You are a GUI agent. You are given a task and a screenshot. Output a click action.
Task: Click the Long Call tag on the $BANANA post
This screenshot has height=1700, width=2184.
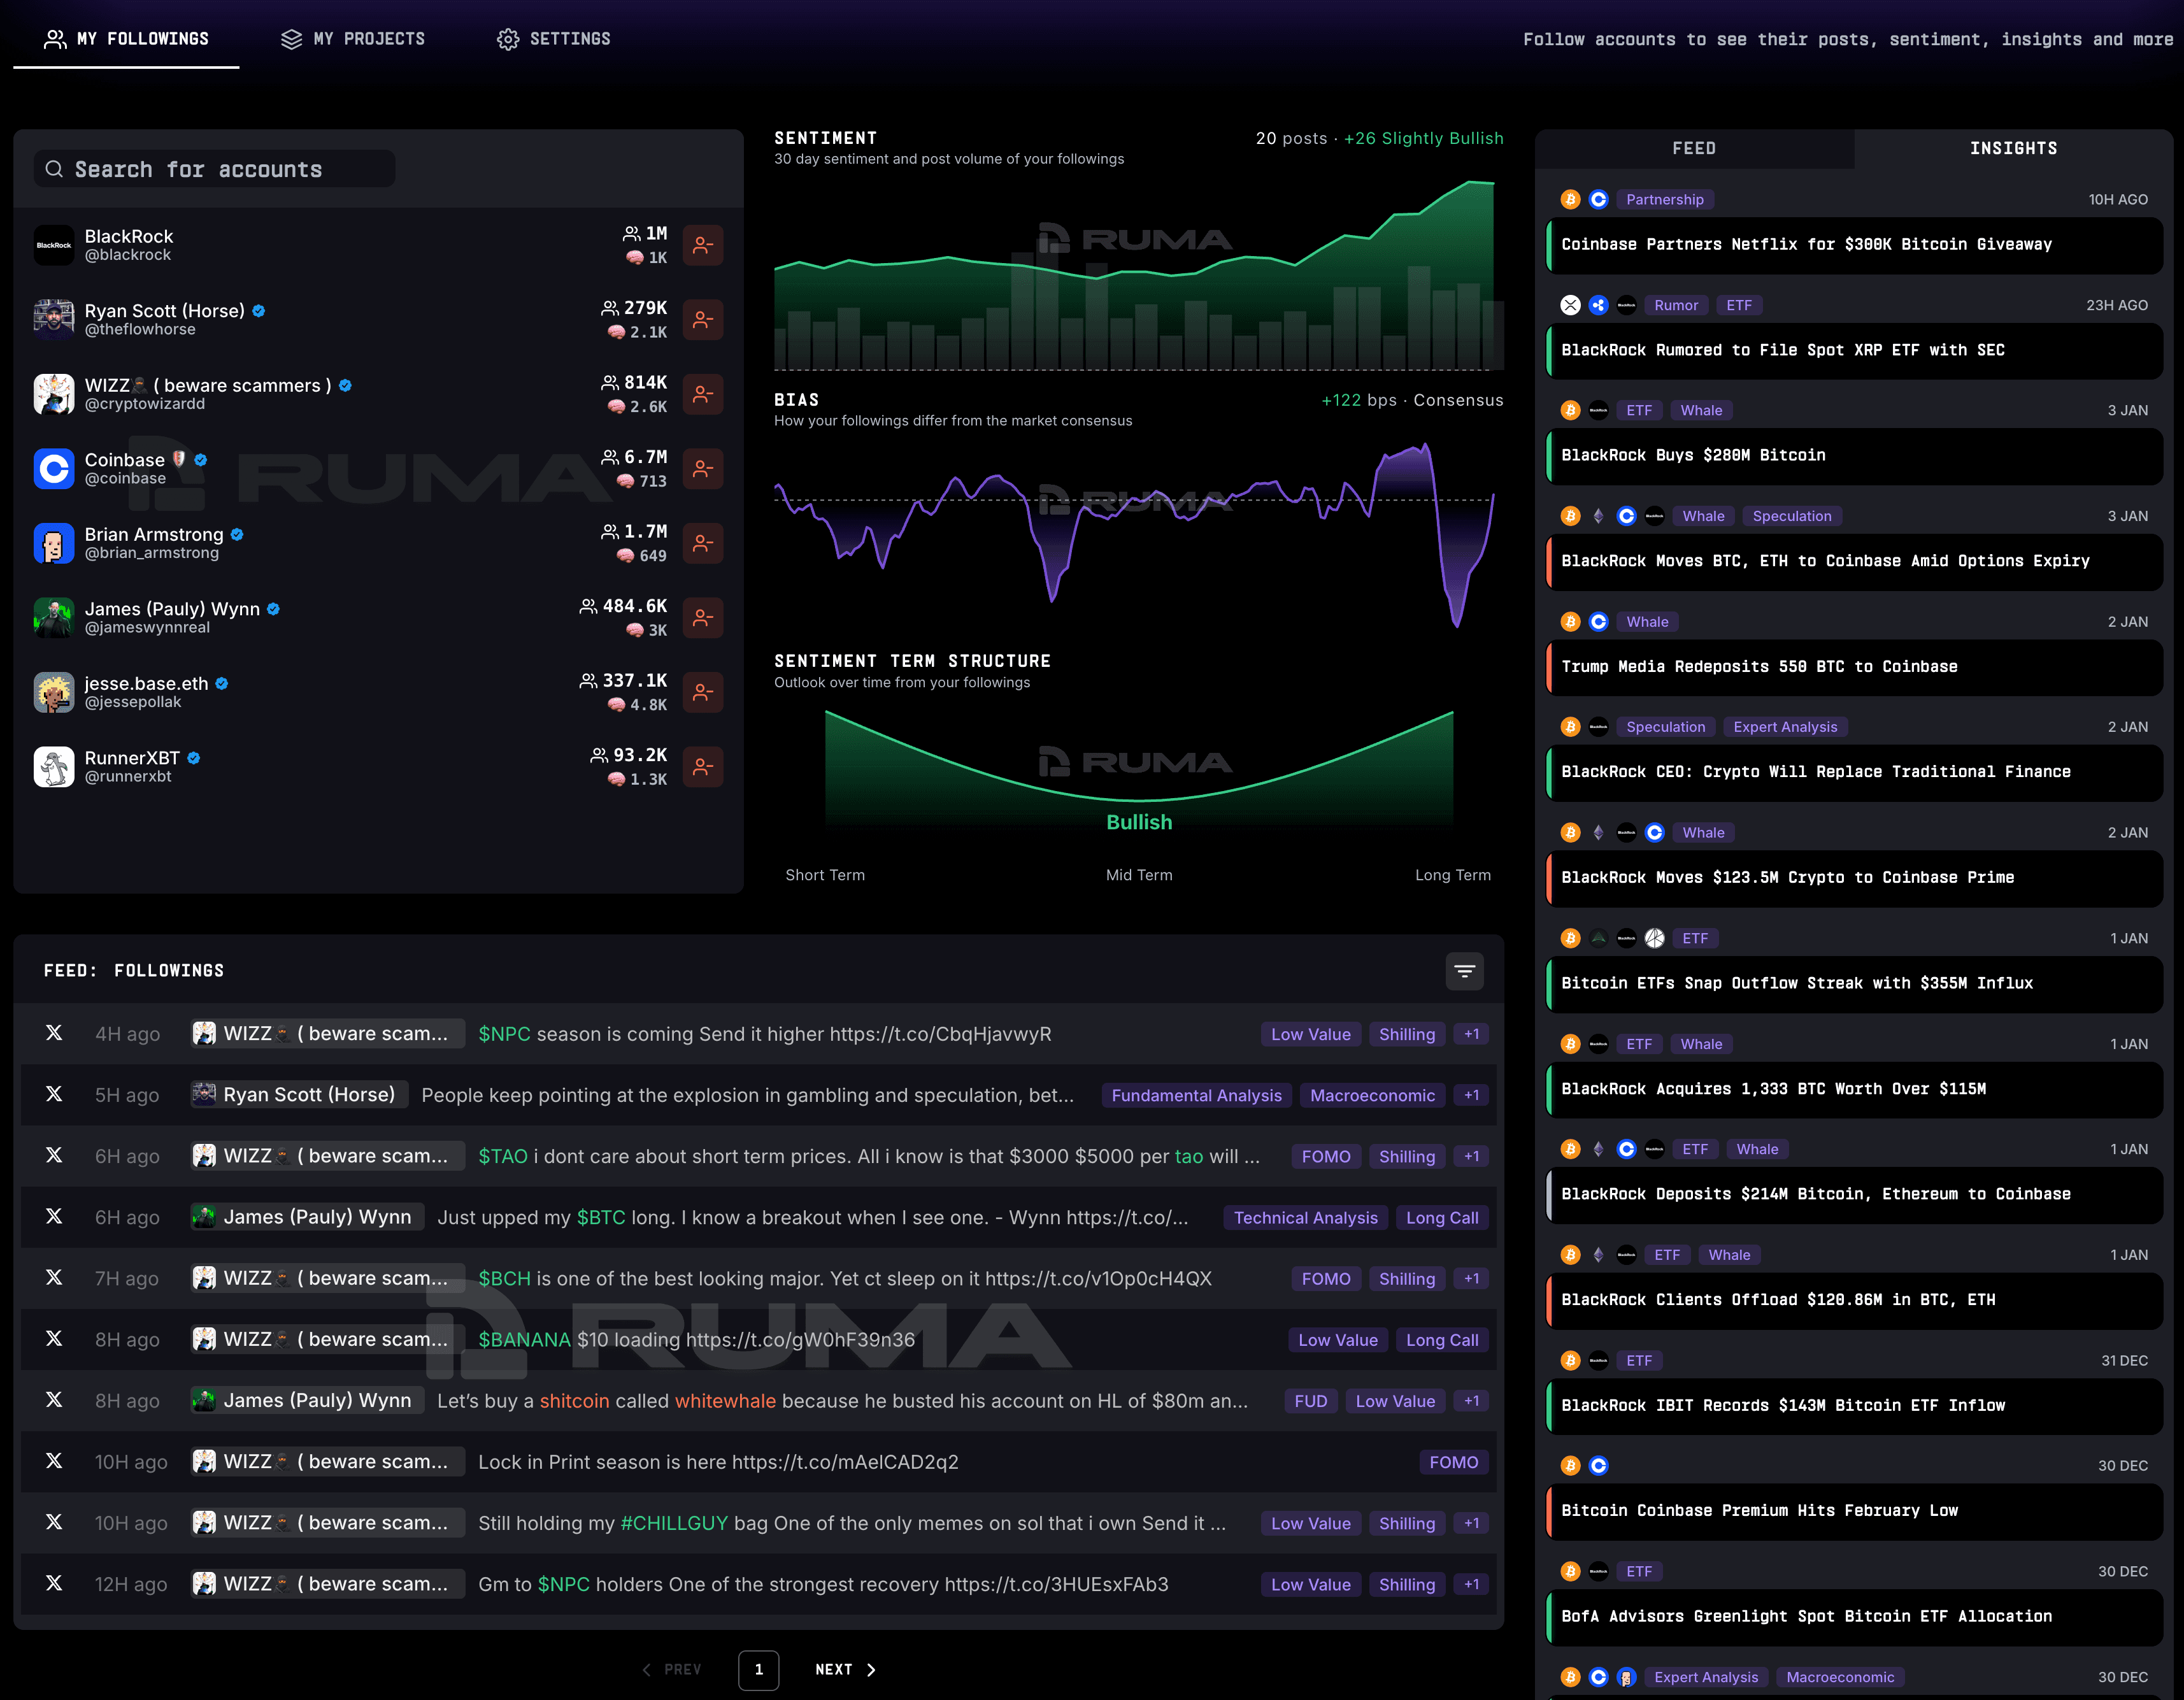pyautogui.click(x=1441, y=1340)
